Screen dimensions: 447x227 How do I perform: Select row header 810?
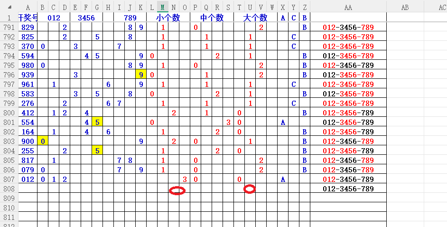pos(9,208)
